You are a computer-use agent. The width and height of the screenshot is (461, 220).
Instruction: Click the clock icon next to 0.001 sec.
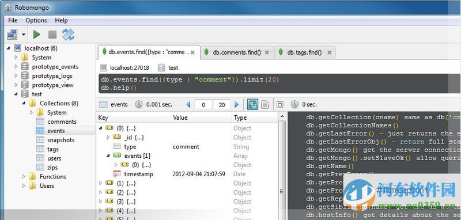(x=139, y=104)
